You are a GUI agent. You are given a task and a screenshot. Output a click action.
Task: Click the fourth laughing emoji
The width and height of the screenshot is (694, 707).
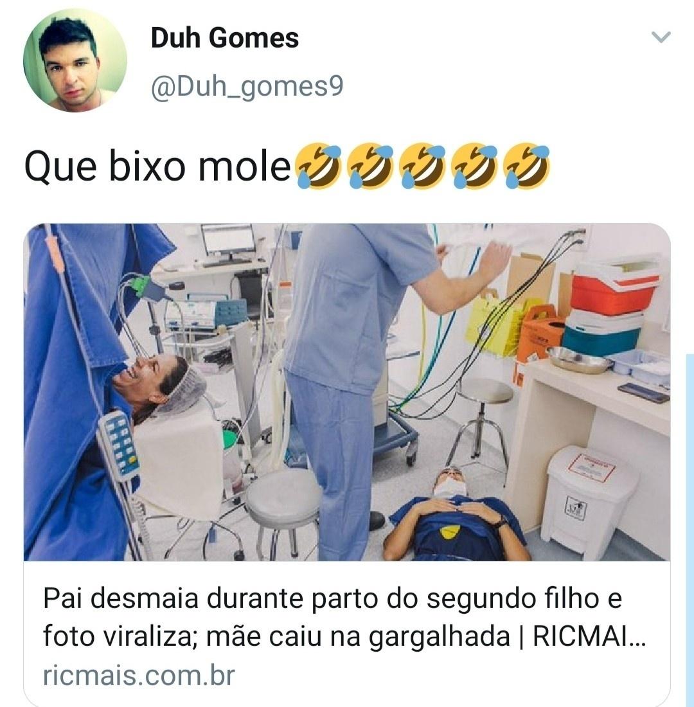(x=474, y=166)
